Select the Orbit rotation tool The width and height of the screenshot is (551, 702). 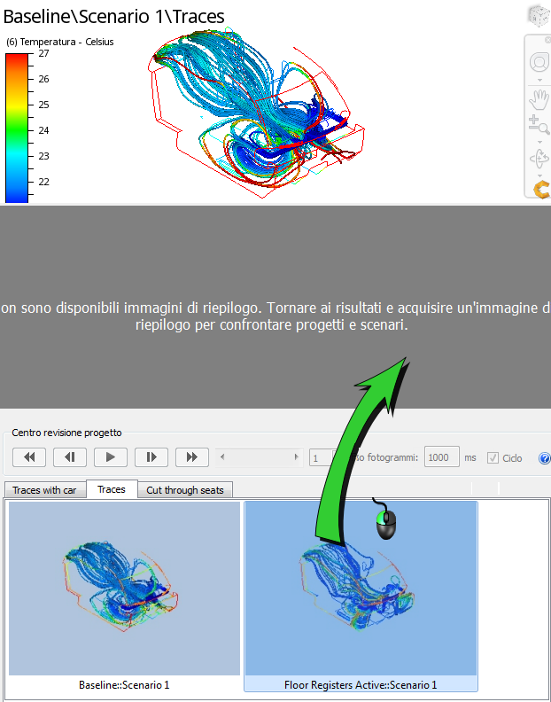tap(539, 159)
